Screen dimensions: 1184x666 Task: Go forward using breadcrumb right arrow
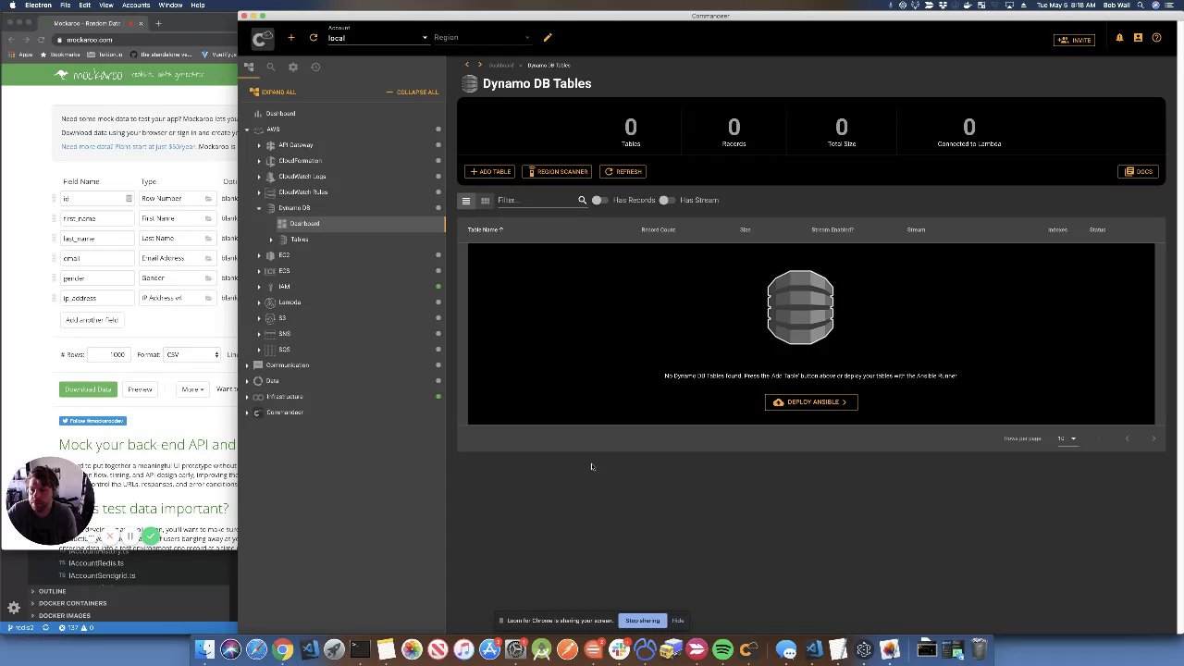(479, 65)
